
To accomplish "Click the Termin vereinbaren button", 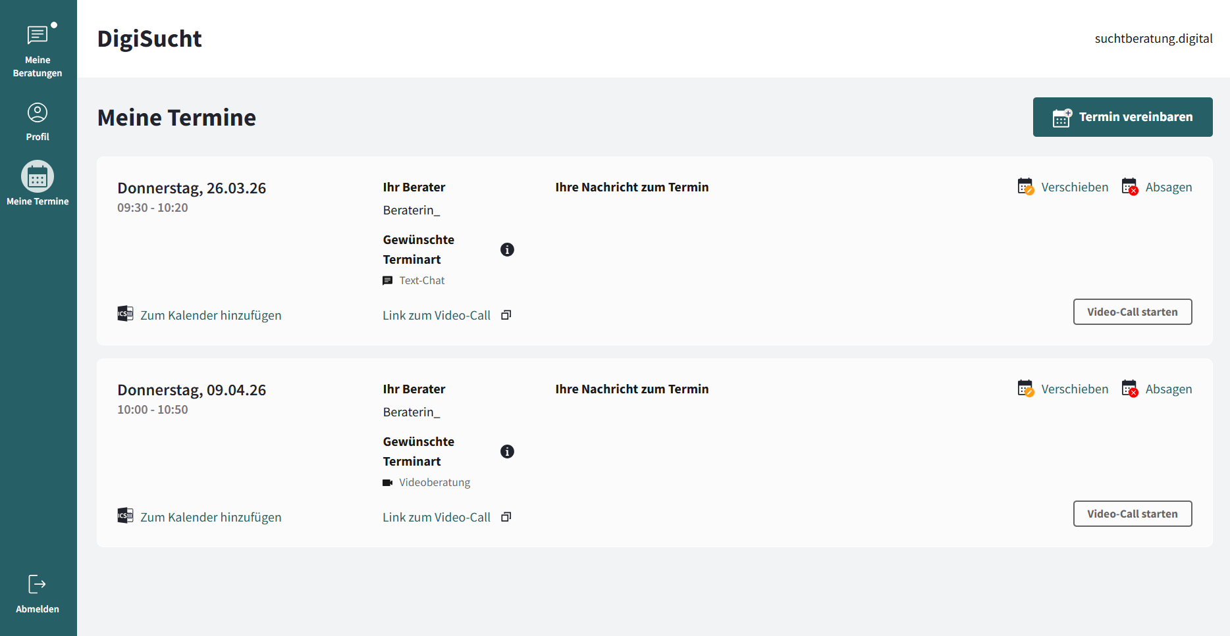I will (x=1122, y=117).
